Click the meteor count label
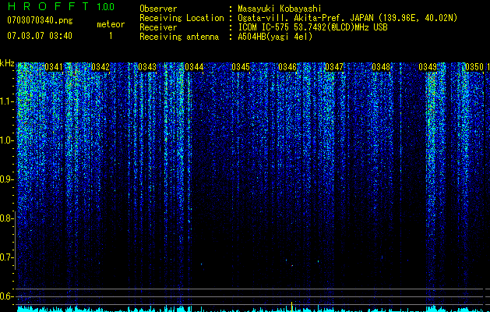 tap(111, 24)
